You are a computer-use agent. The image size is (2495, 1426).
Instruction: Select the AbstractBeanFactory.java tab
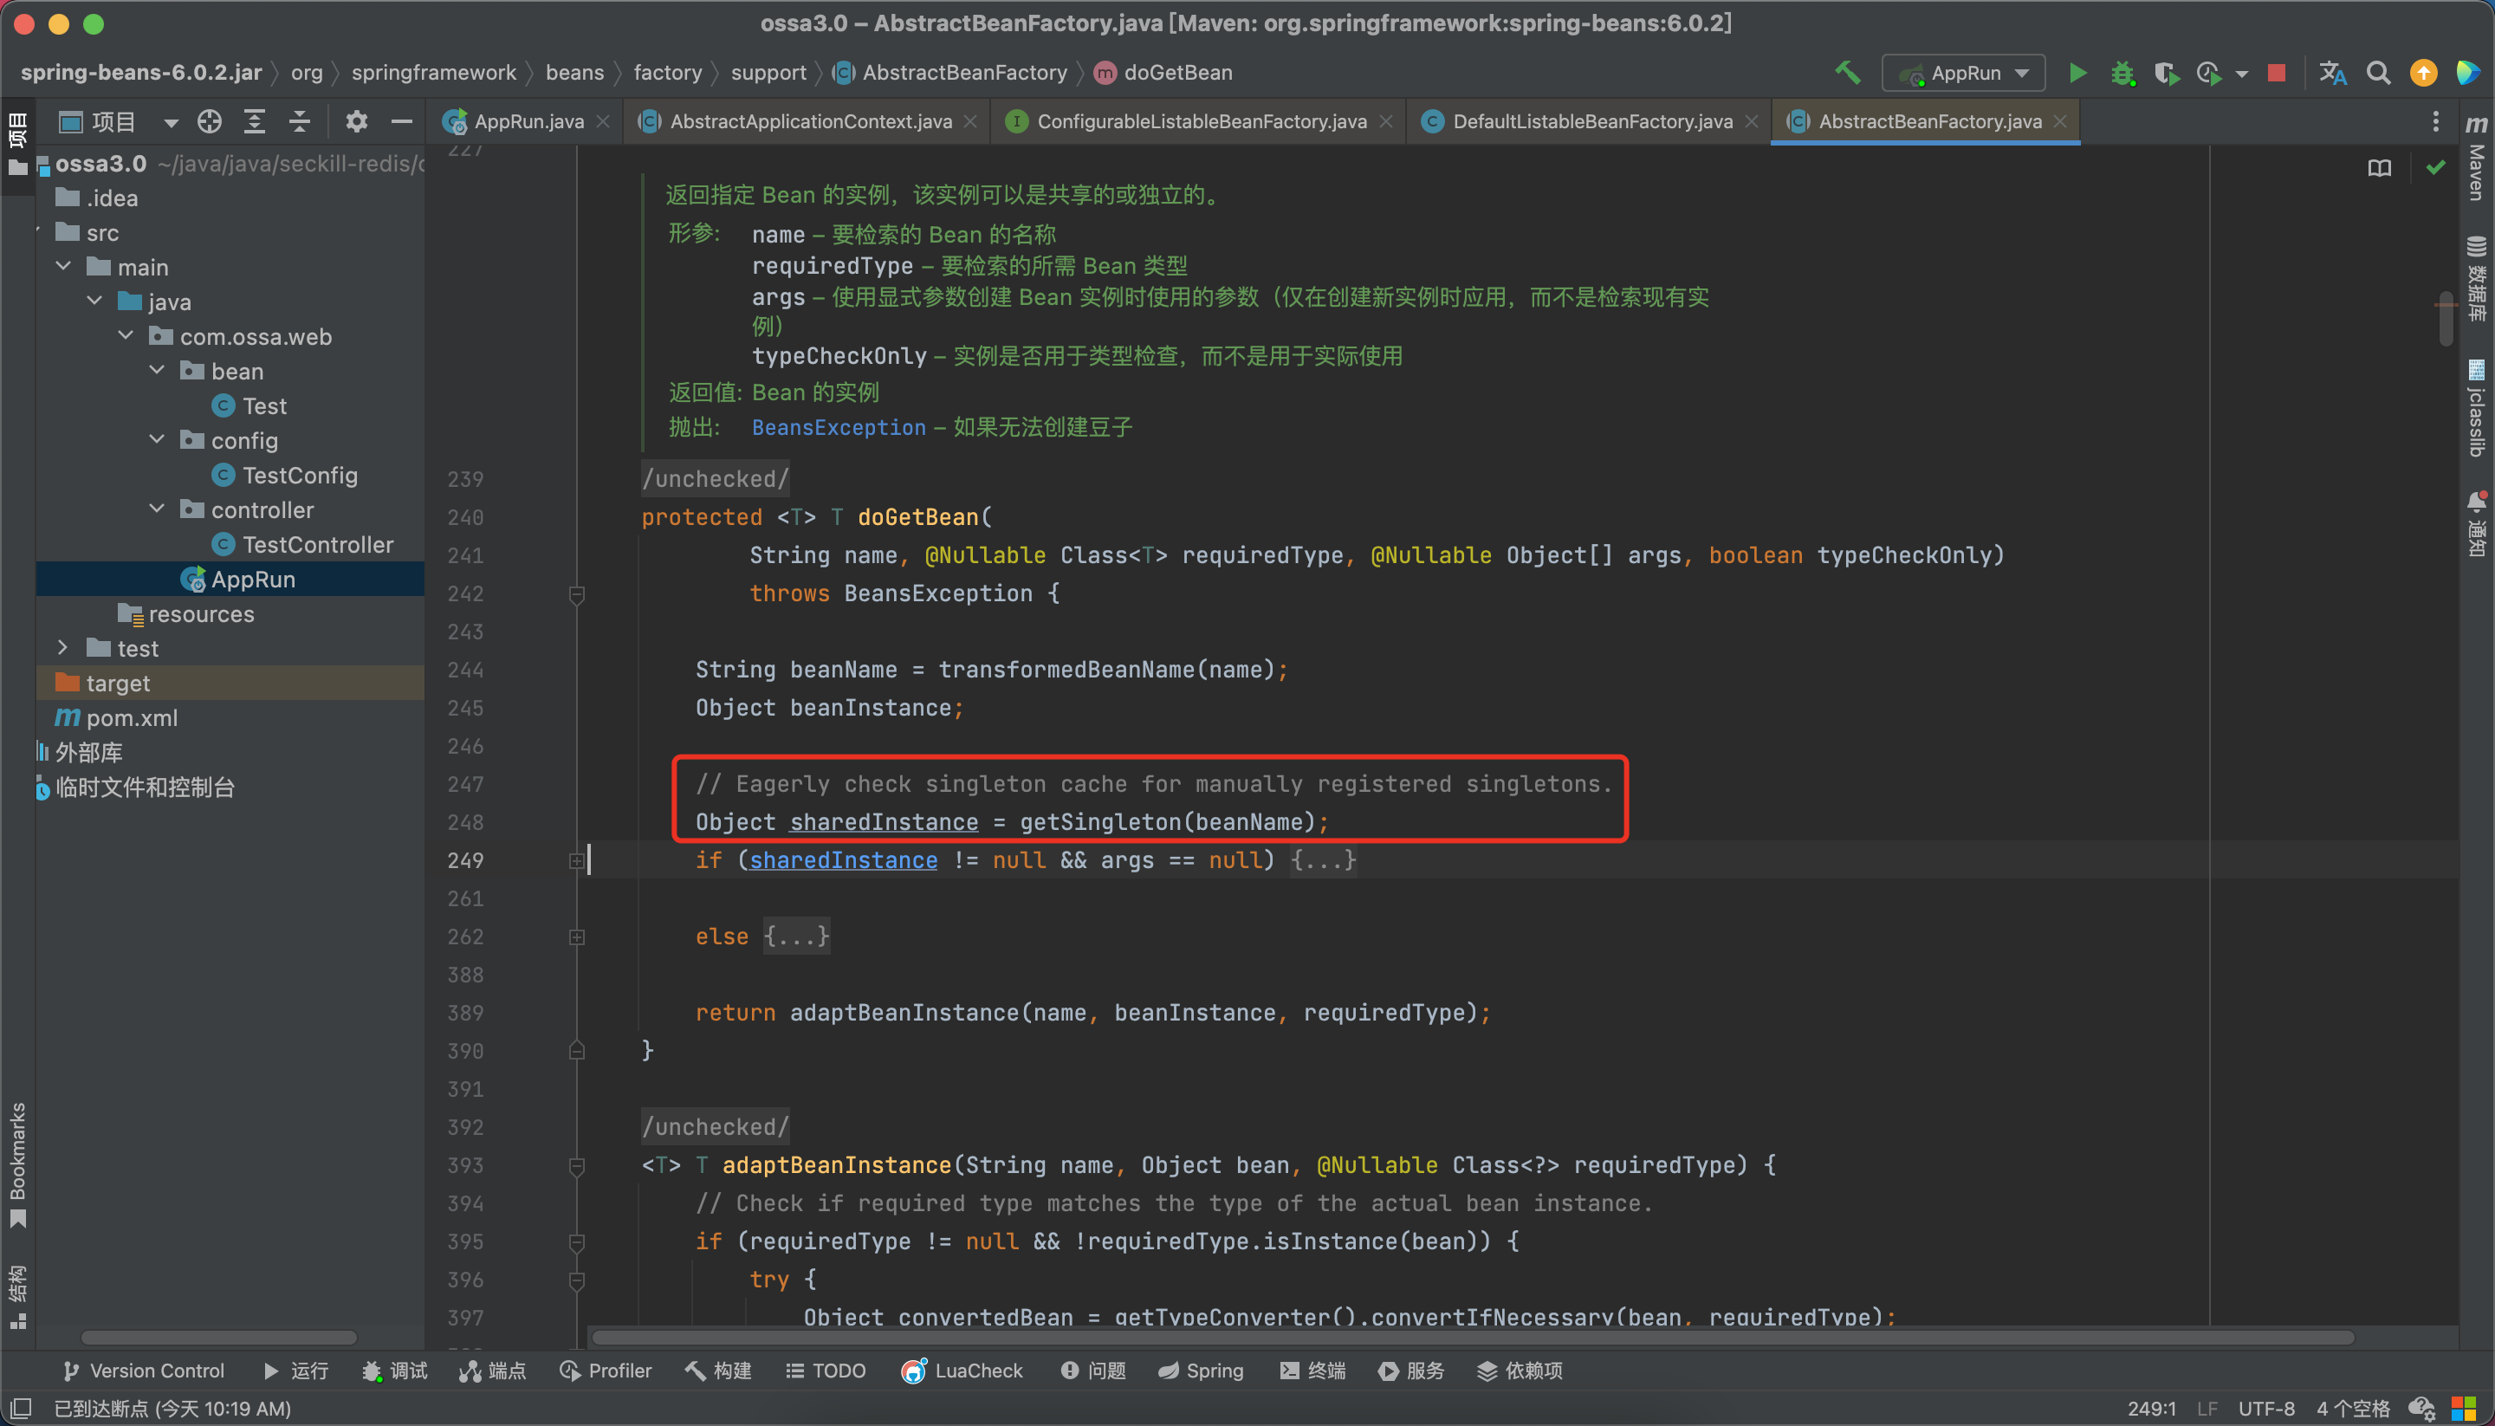[x=1921, y=120]
